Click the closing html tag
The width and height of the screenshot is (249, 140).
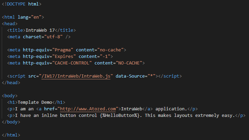(11, 135)
